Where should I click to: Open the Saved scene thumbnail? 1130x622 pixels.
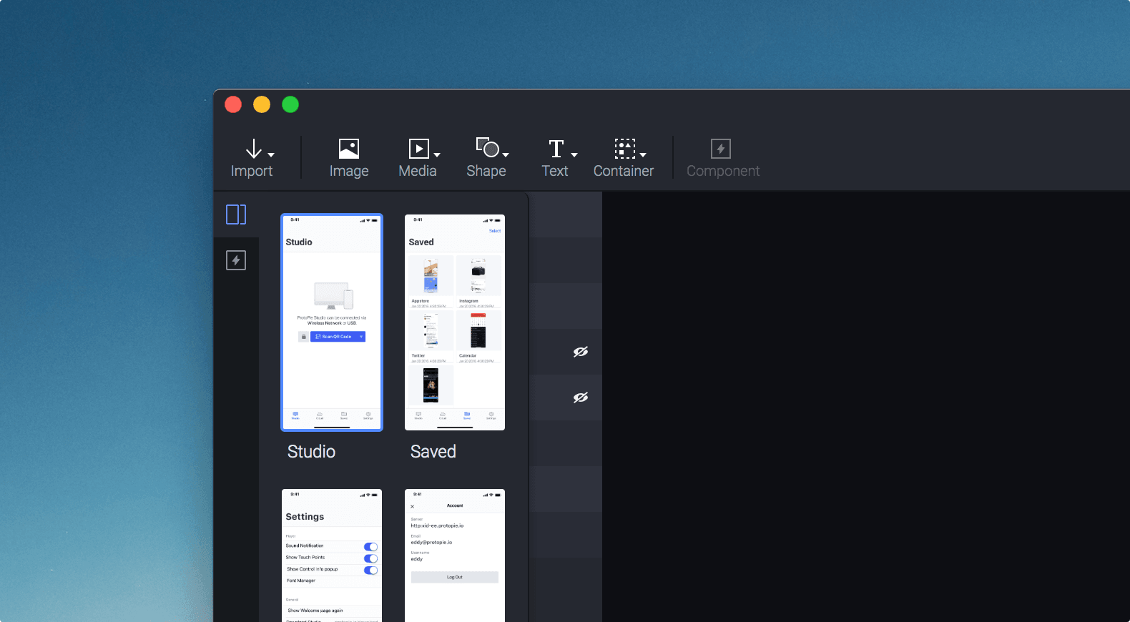coord(455,322)
